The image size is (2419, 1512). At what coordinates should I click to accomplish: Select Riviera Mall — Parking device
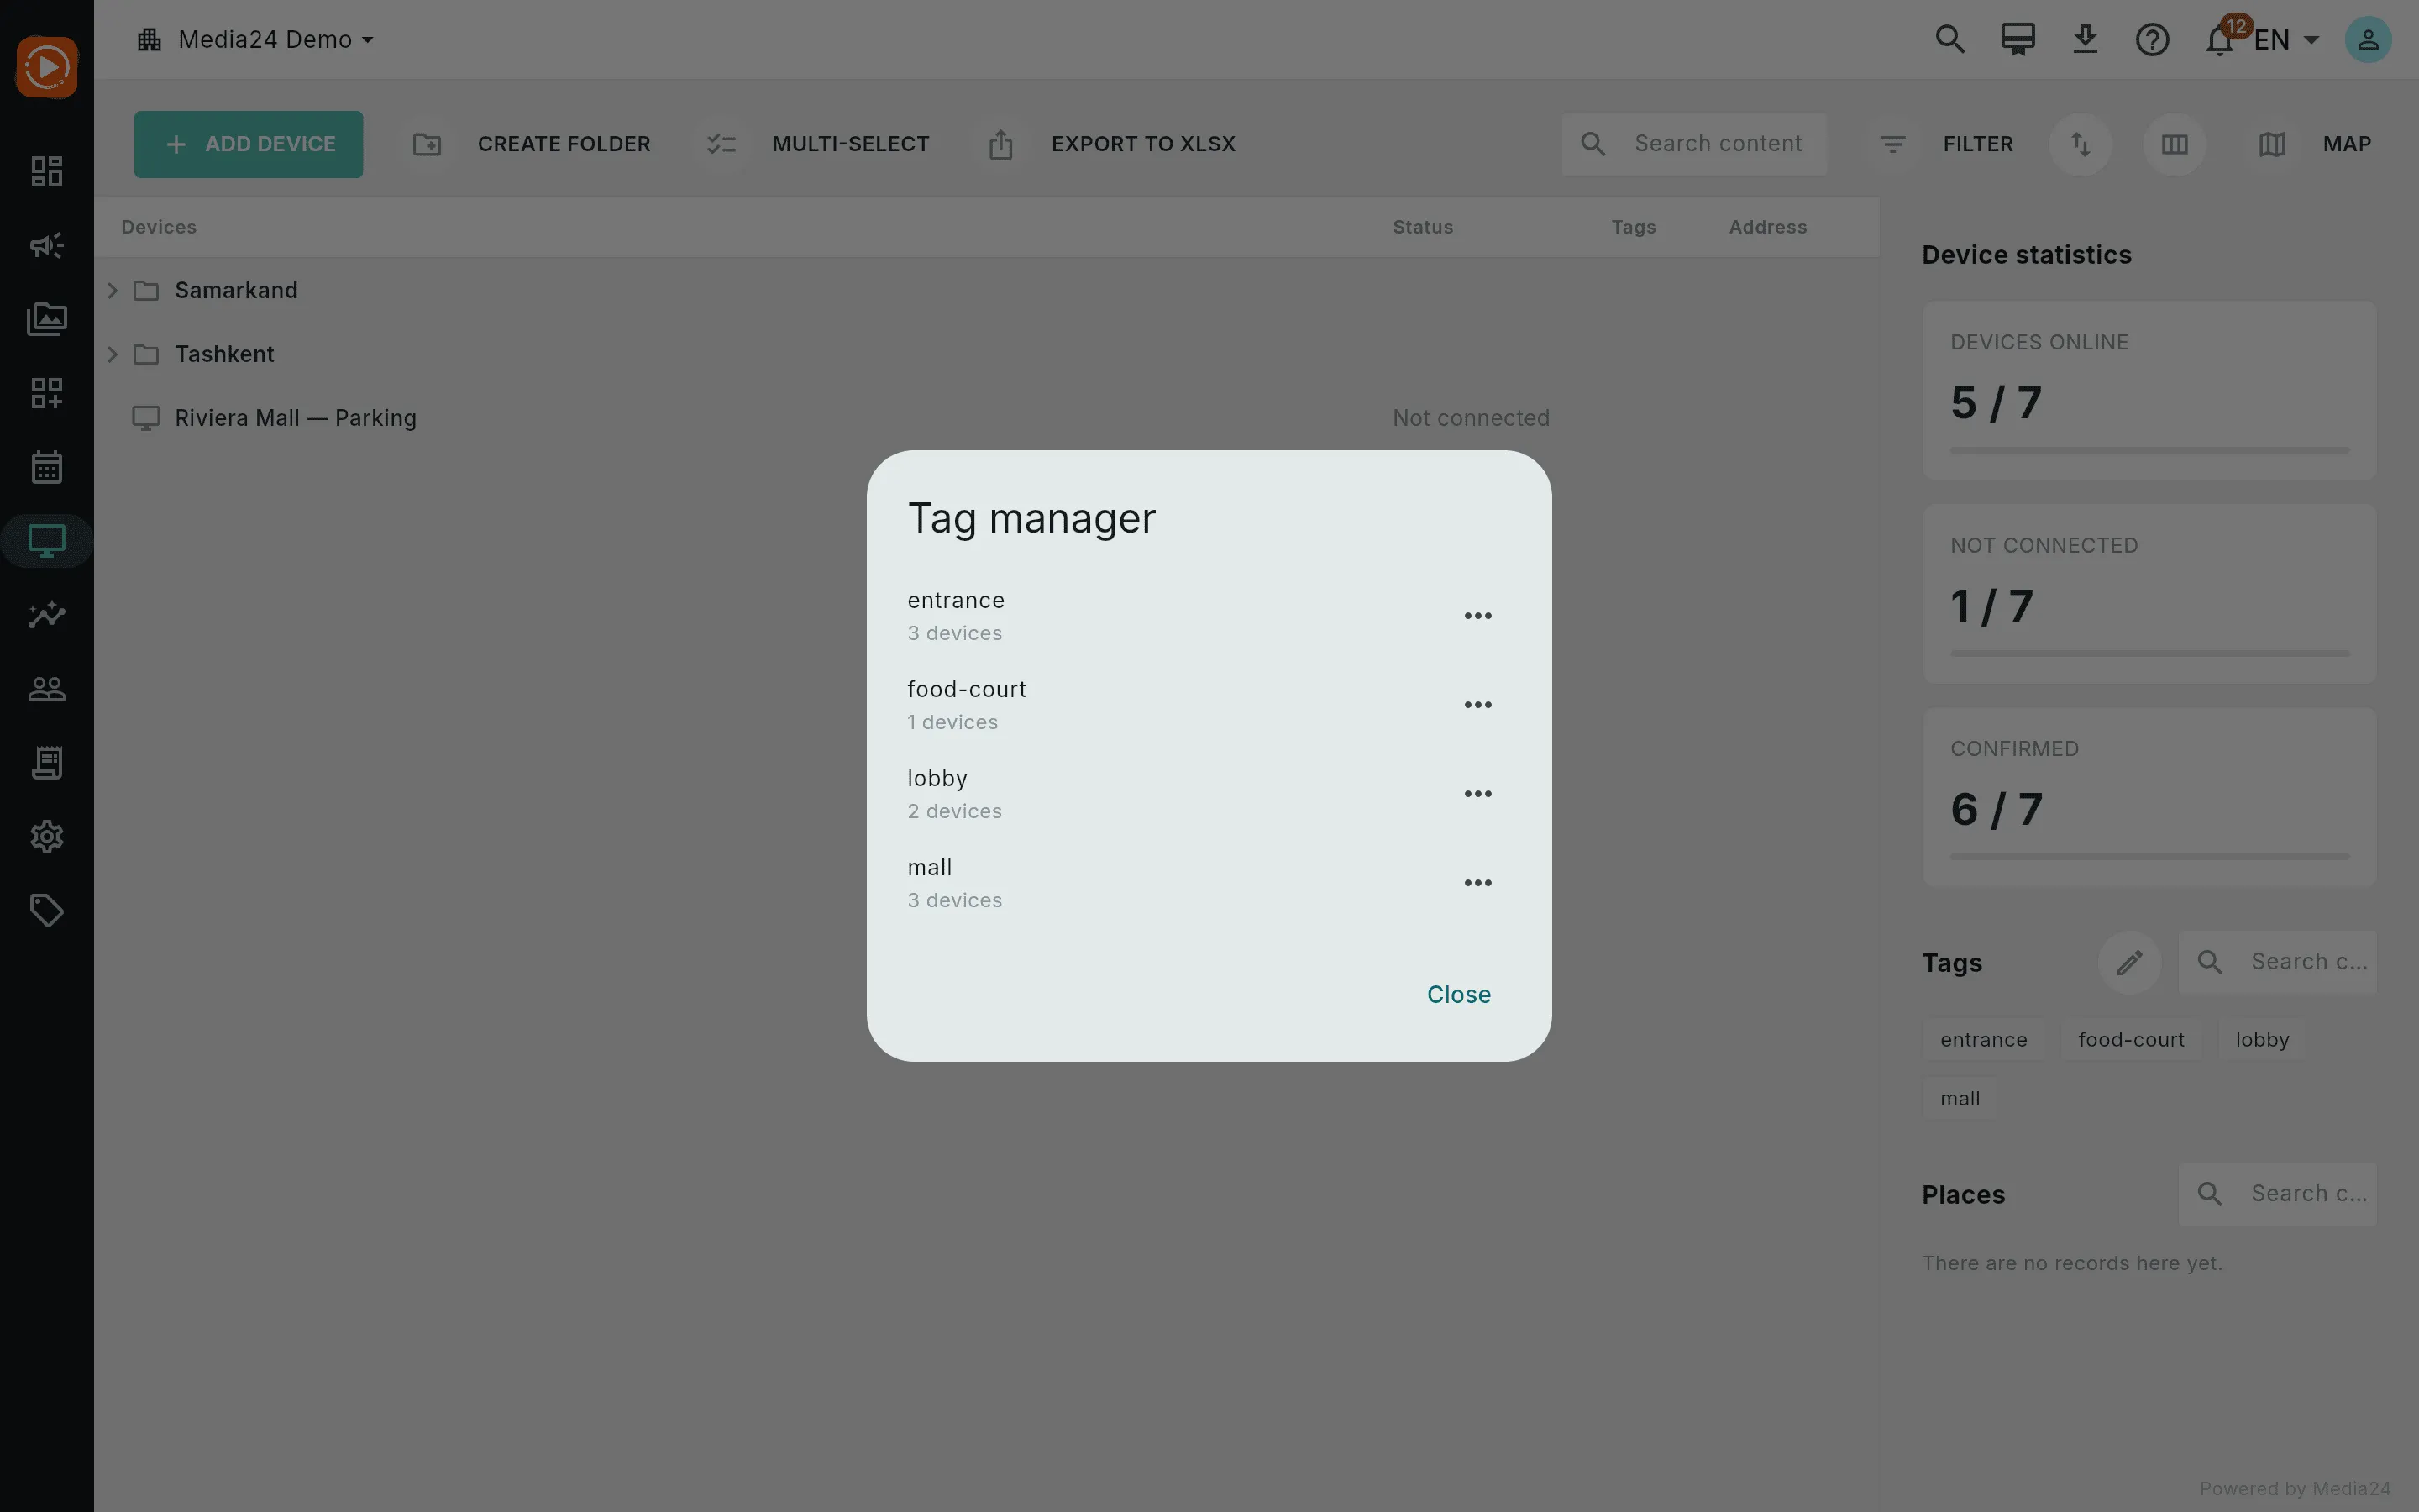(x=987, y=418)
